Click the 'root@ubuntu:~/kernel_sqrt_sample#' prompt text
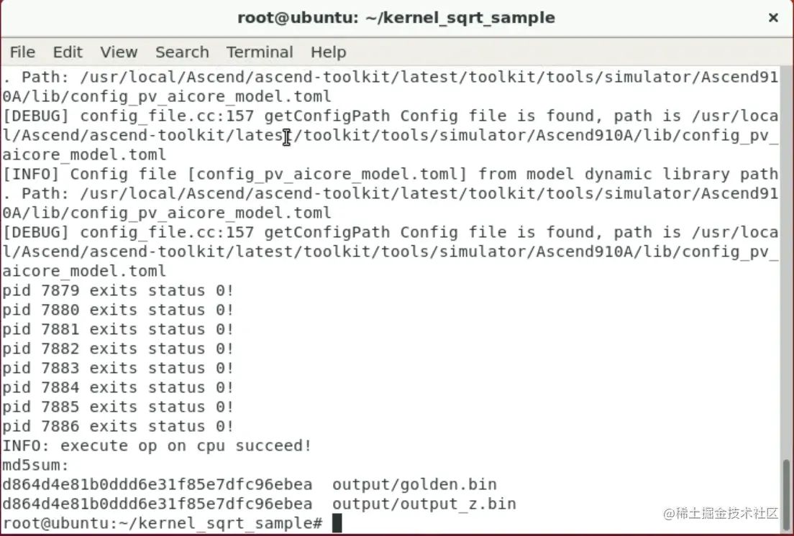794x536 pixels. (x=162, y=523)
